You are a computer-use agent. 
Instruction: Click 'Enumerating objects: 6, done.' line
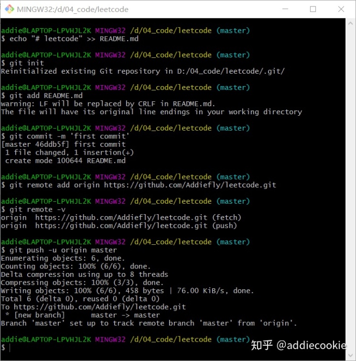63,258
